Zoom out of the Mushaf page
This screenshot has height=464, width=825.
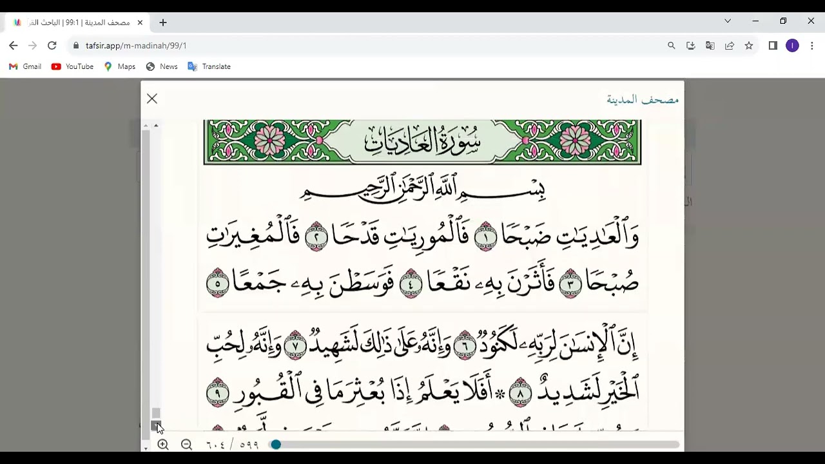[186, 445]
